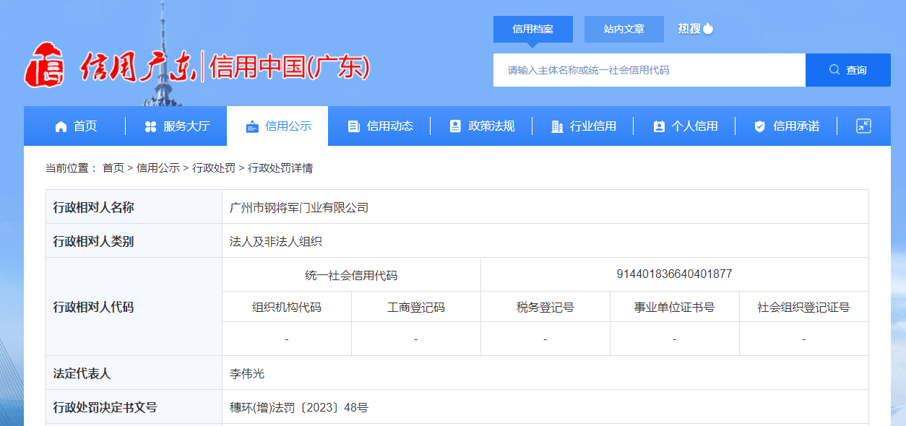Click the 行政处罚 breadcrumb link
Viewport: 906px width, 426px height.
click(214, 168)
